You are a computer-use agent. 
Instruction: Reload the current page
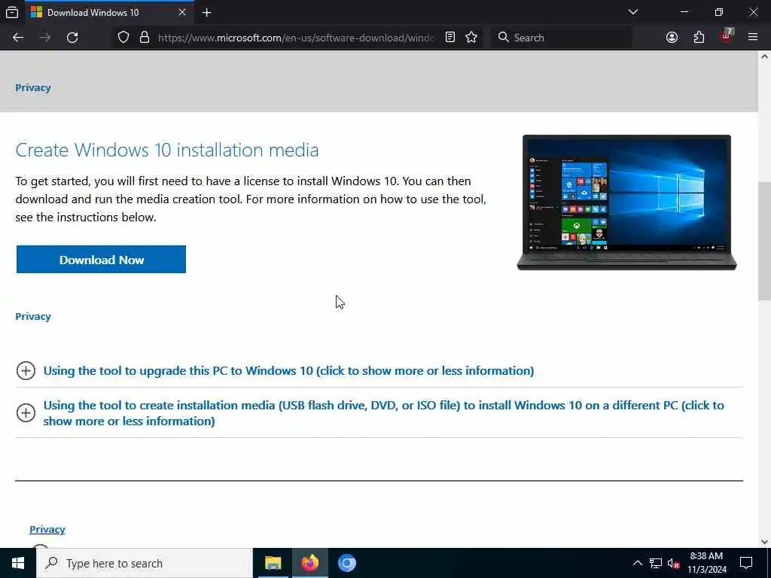tap(72, 38)
